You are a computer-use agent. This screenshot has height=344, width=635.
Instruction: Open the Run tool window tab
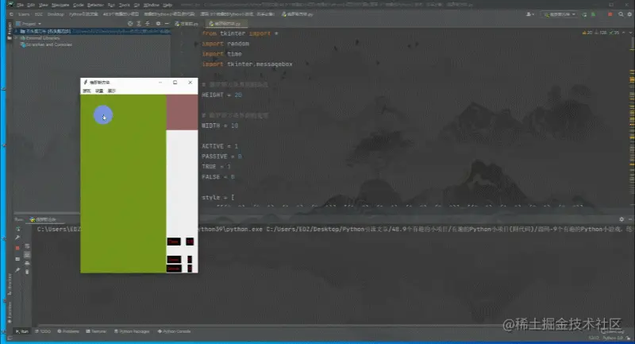click(22, 331)
